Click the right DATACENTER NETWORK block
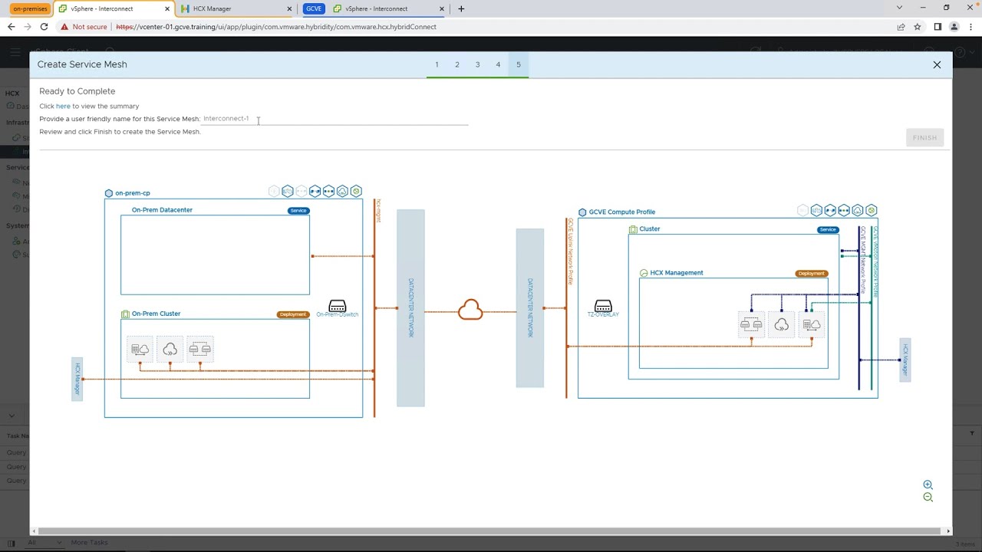982x552 pixels. pyautogui.click(x=530, y=308)
